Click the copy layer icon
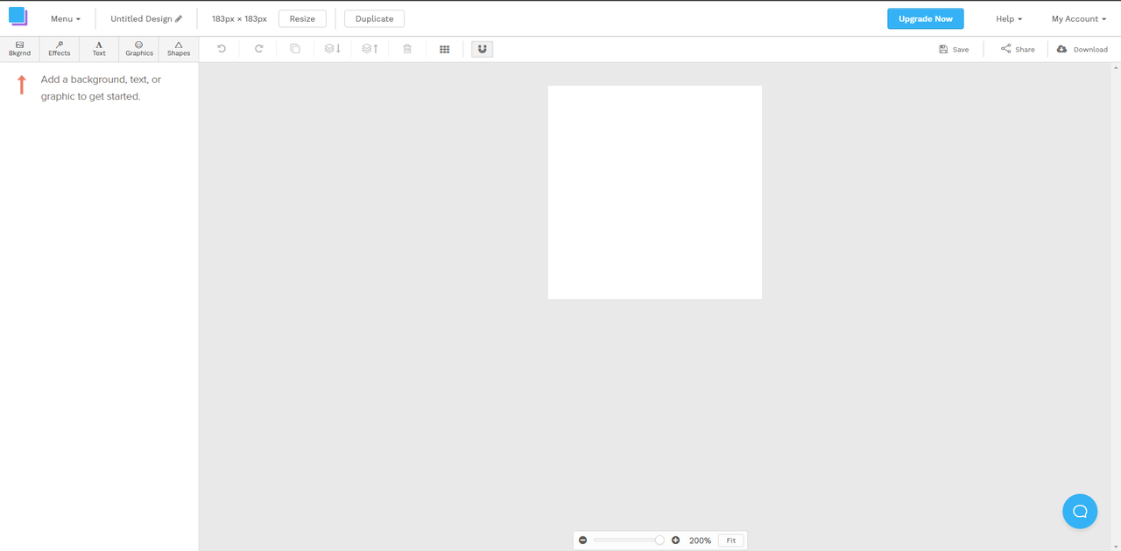 295,49
